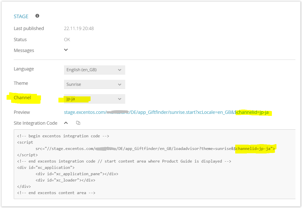
Task: Expand the Messages chevron
Action: [x=66, y=50]
